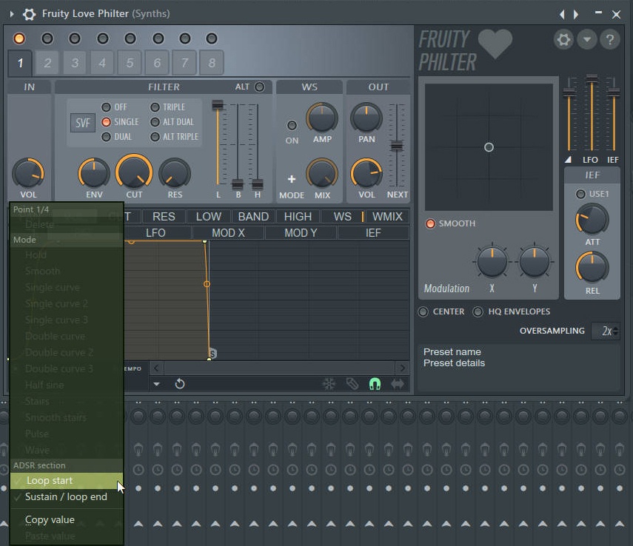Click the help question mark icon

(x=610, y=40)
